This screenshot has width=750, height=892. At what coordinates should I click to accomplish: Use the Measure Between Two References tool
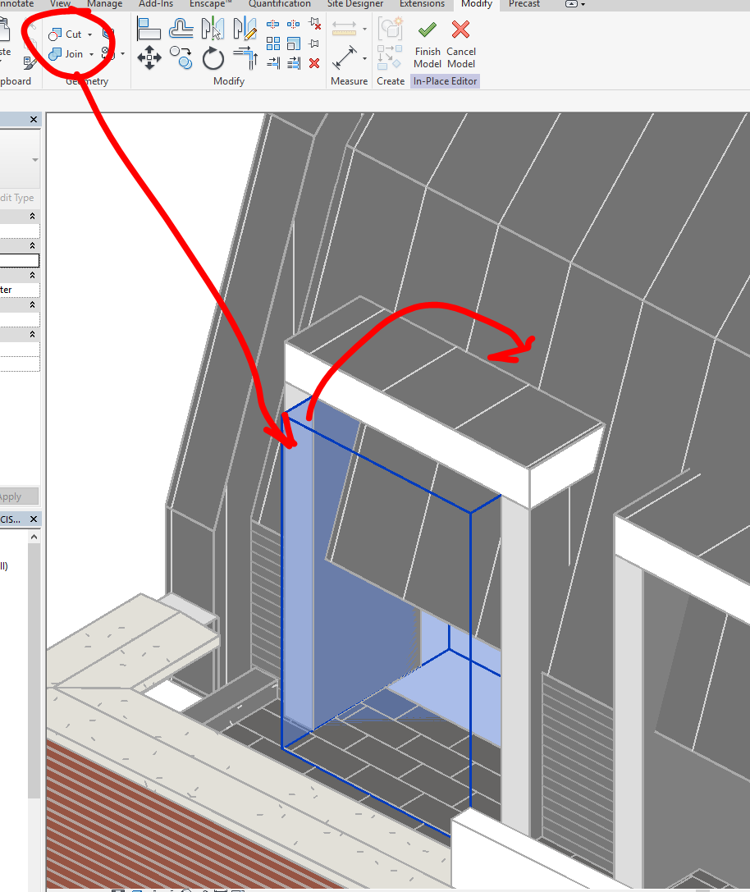[345, 57]
